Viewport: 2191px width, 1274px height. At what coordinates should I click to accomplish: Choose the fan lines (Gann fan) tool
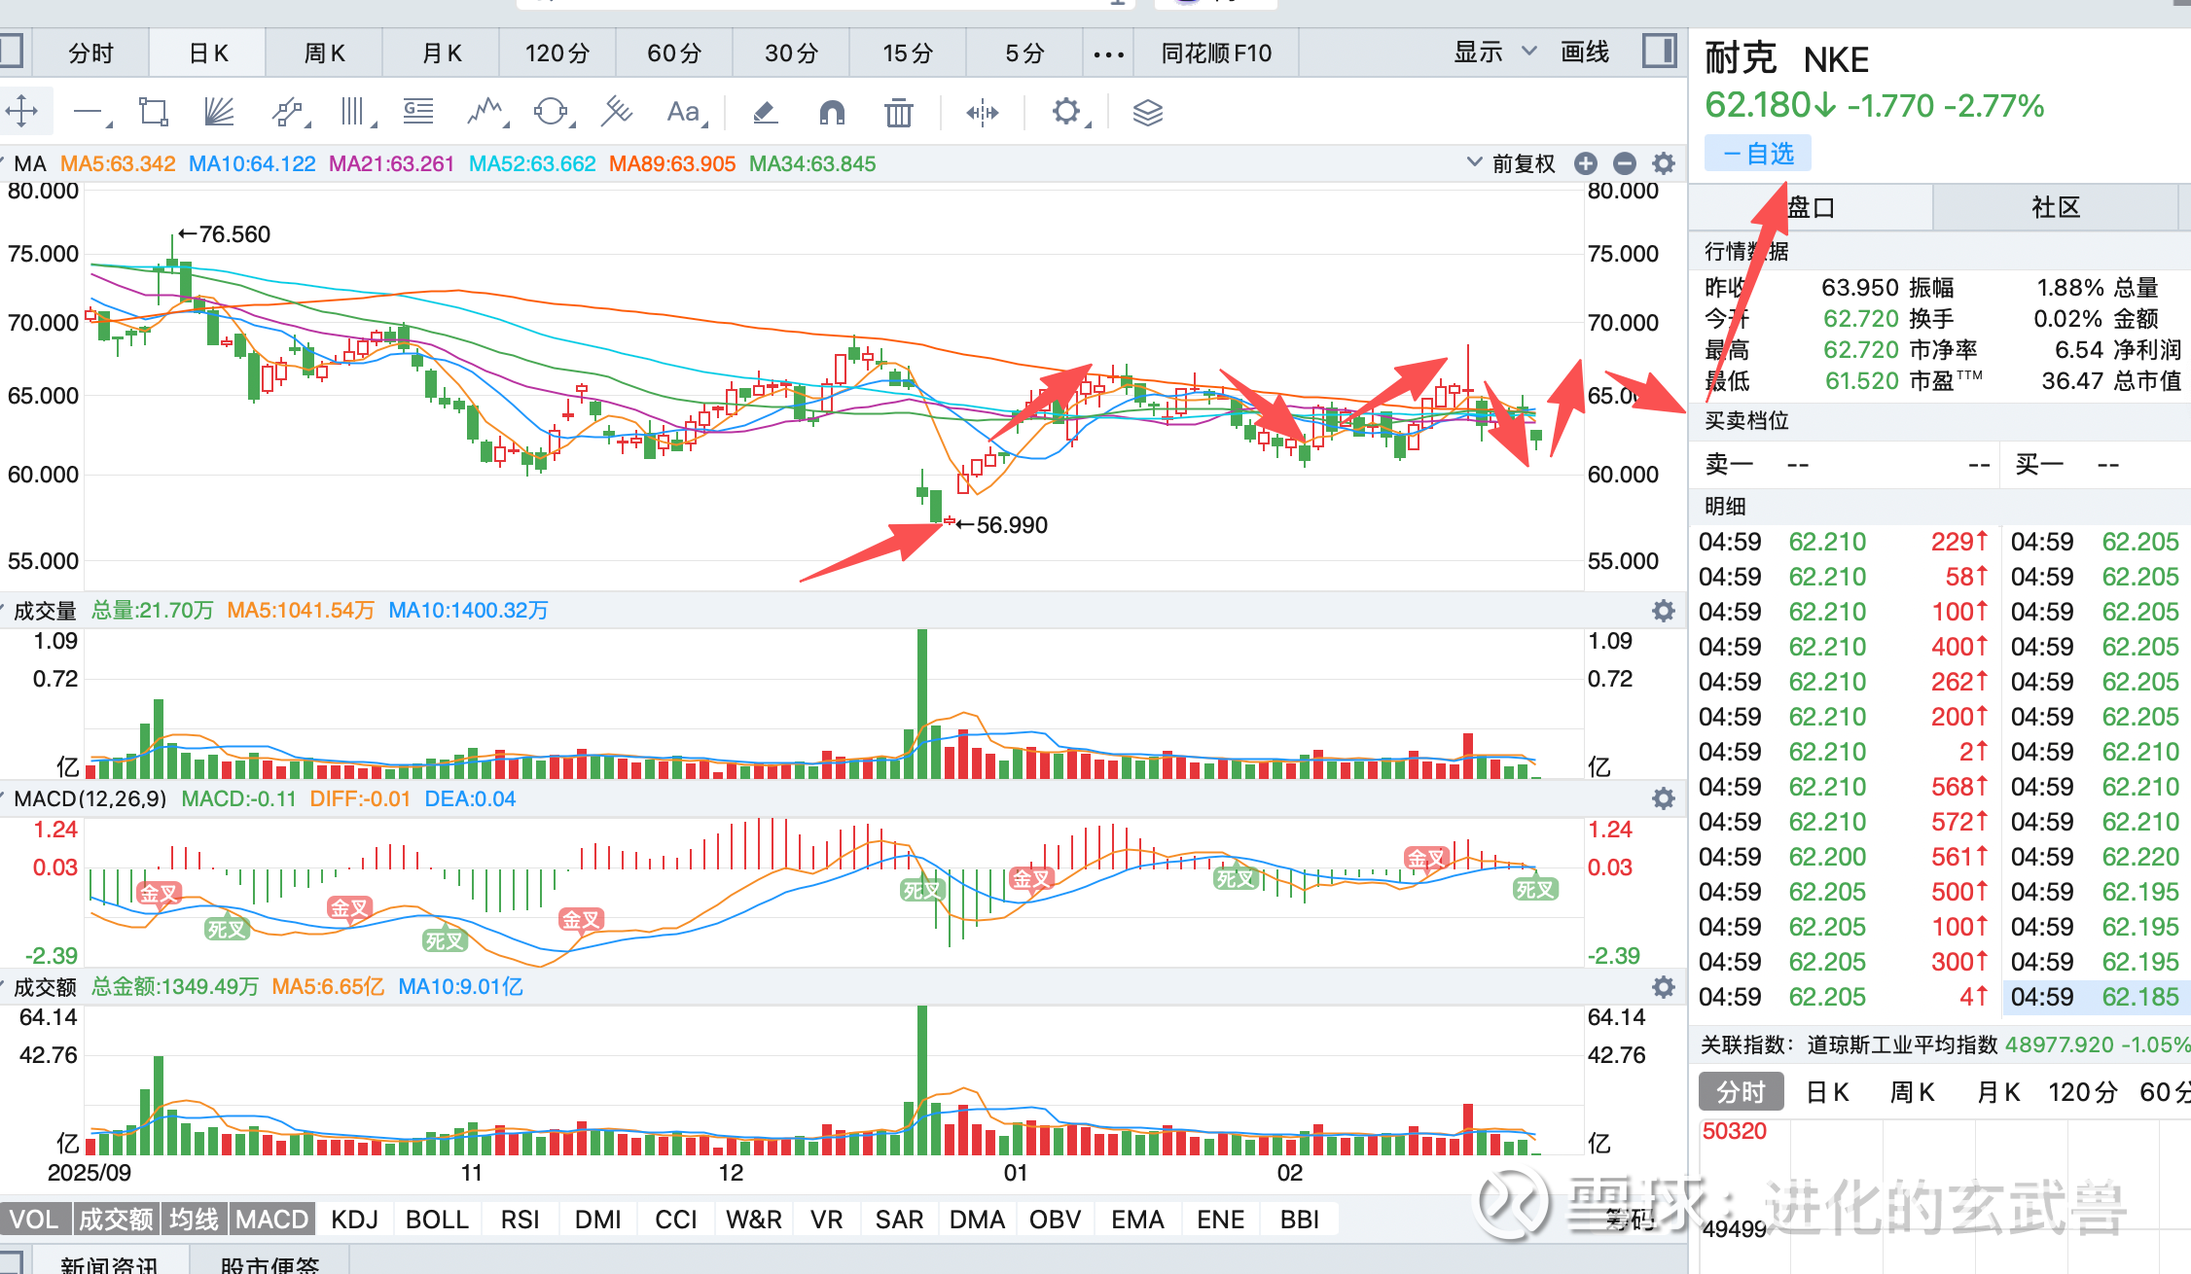219,112
